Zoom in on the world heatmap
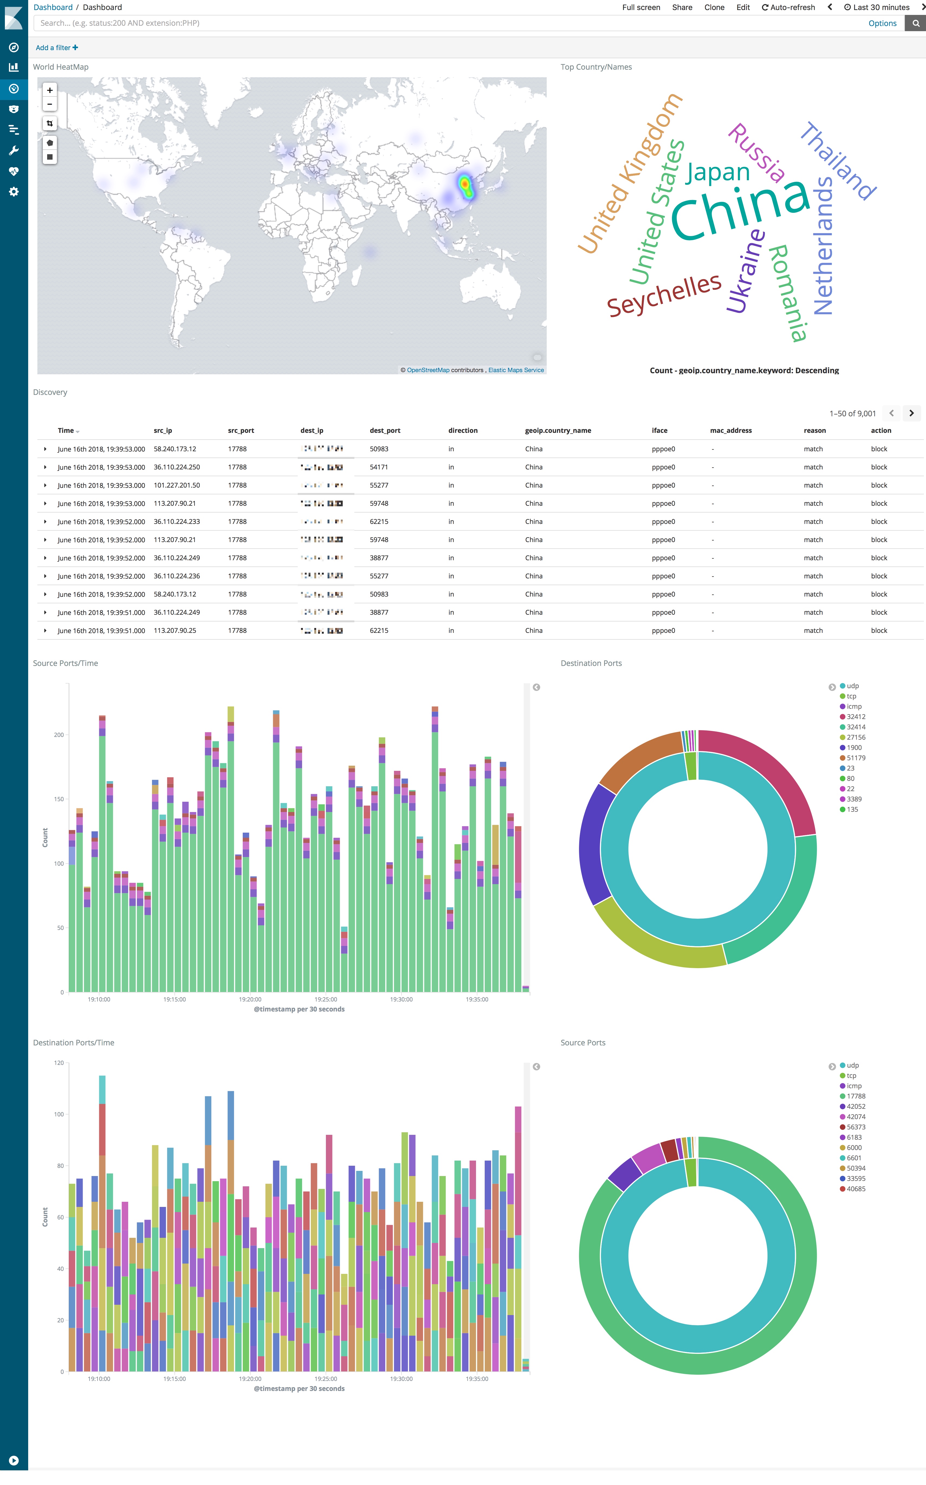The height and width of the screenshot is (1485, 926). tap(50, 90)
